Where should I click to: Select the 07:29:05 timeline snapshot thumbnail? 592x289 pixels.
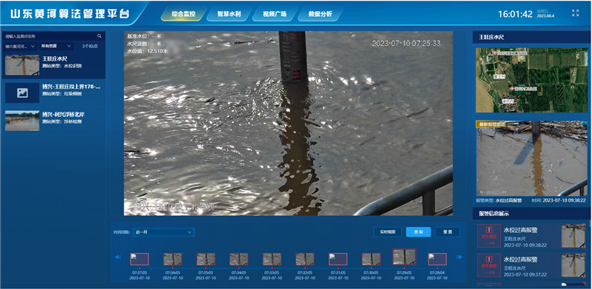pyautogui.click(x=404, y=257)
